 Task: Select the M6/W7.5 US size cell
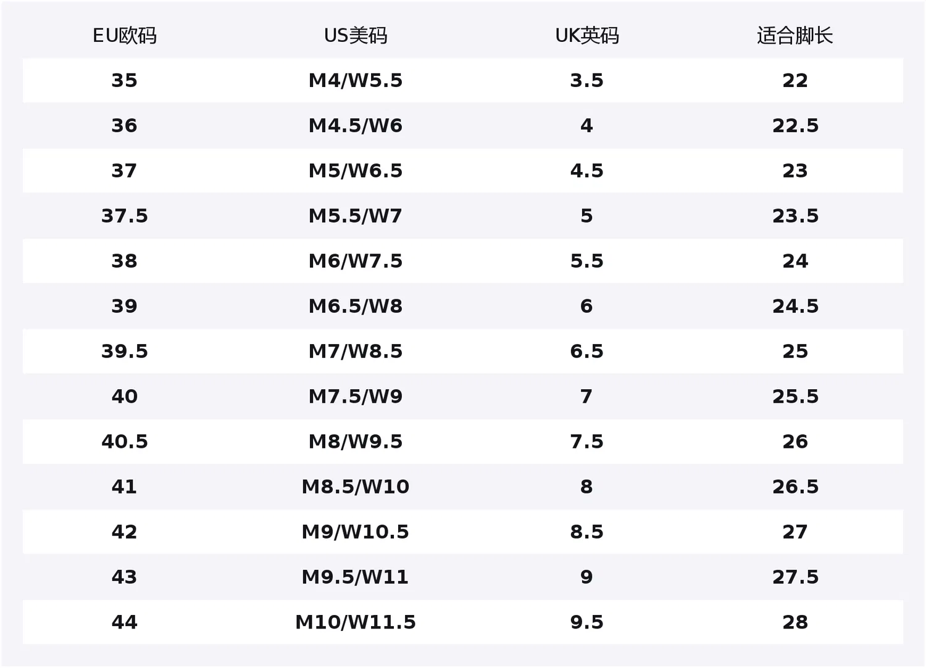pos(356,261)
